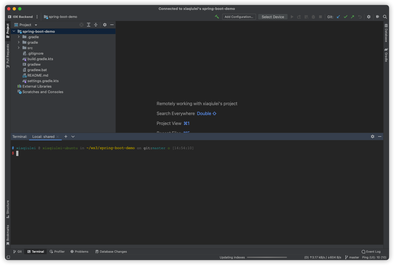Collapse the spring-boot-demo root node
The height and width of the screenshot is (265, 394).
pos(14,31)
